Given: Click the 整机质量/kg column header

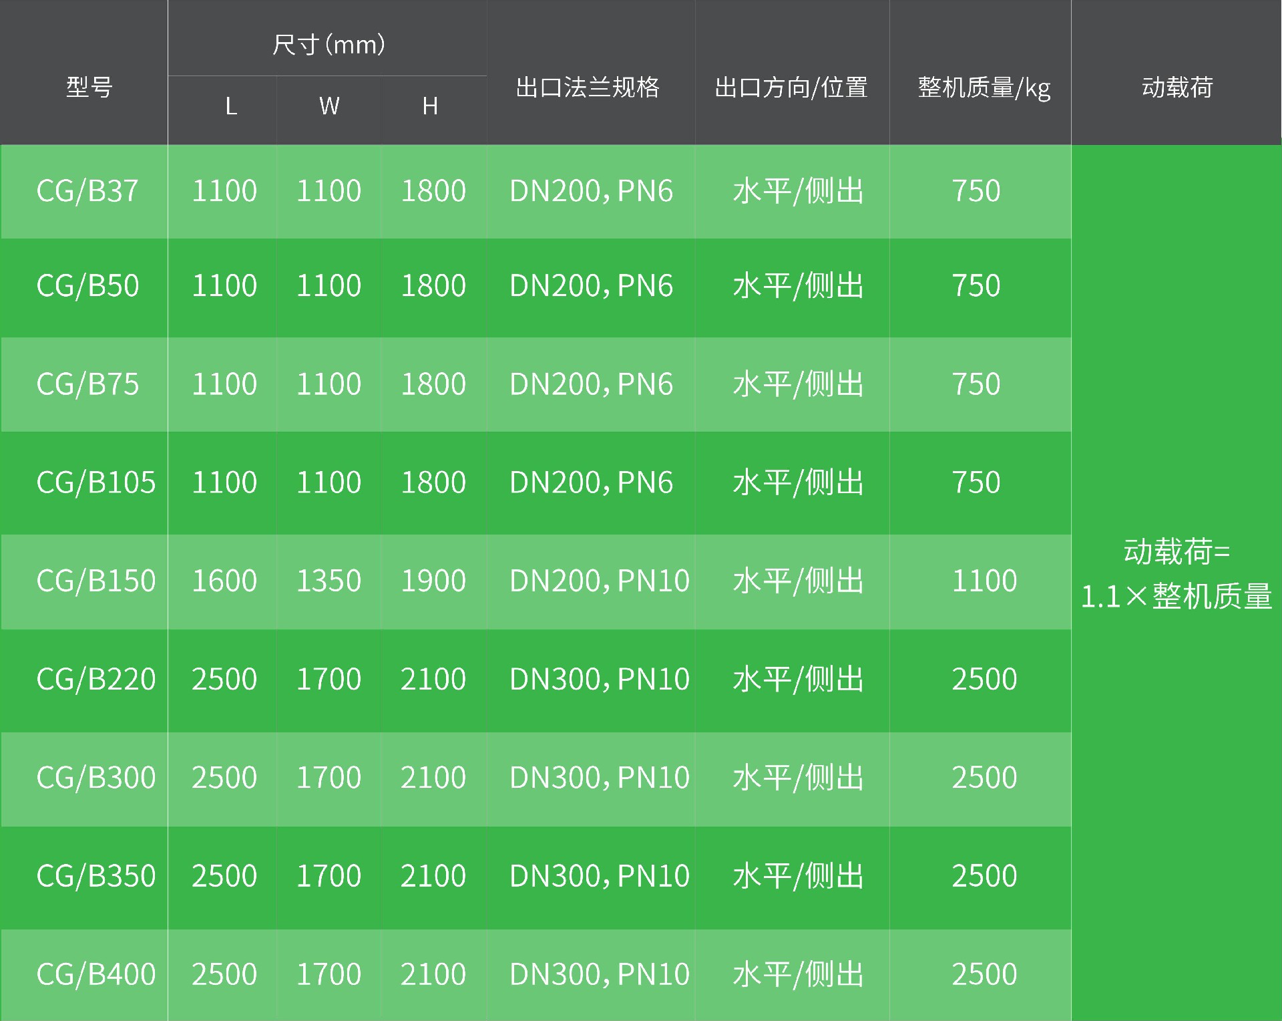Looking at the screenshot, I should (x=984, y=88).
